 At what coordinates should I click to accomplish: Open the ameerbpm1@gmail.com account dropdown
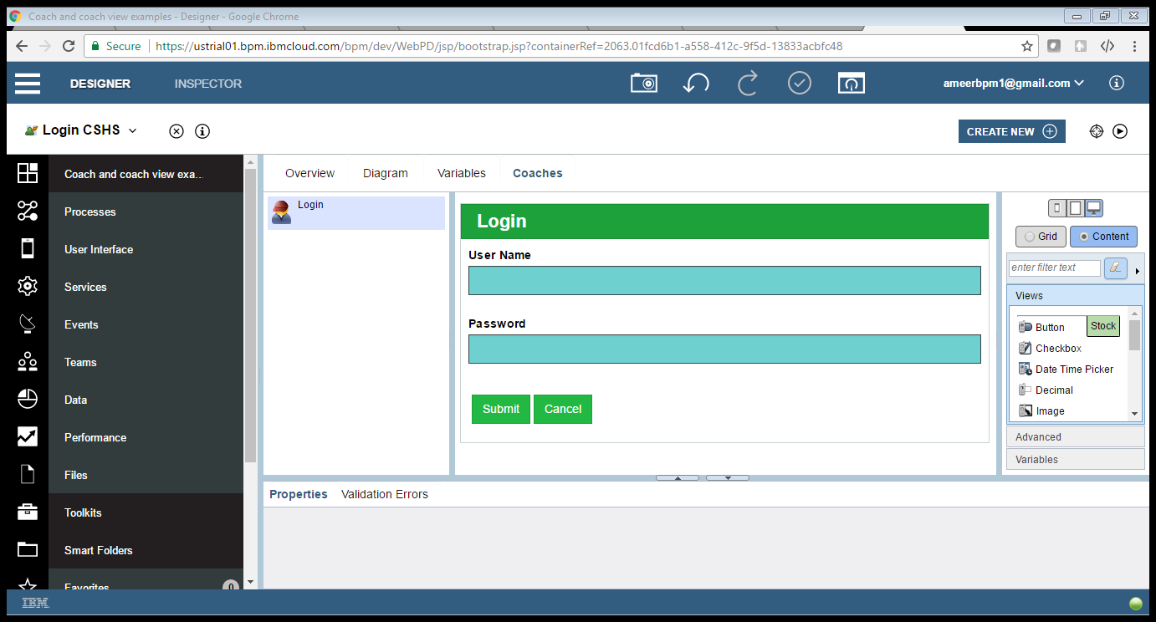click(1012, 83)
